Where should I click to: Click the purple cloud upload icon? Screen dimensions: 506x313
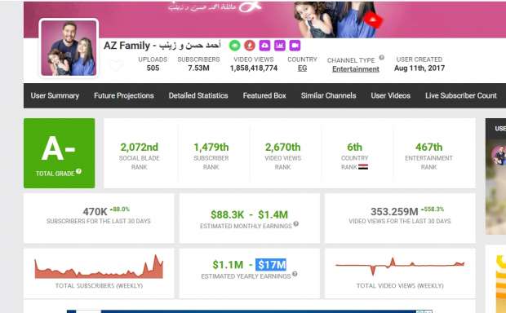click(x=264, y=46)
